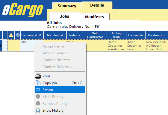Image resolution: width=168 pixels, height=115 pixels.
Task: Open Show History from the context menu
Action: pos(60,110)
